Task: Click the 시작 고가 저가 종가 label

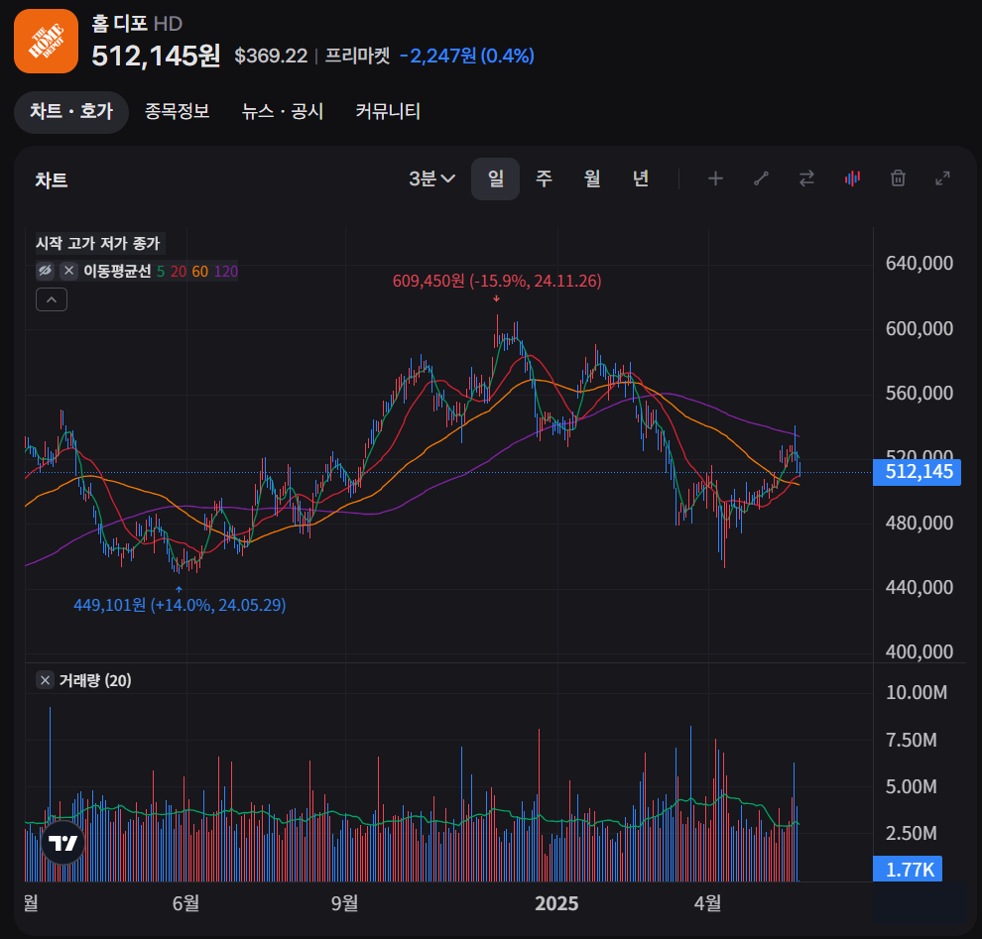Action: [97, 244]
